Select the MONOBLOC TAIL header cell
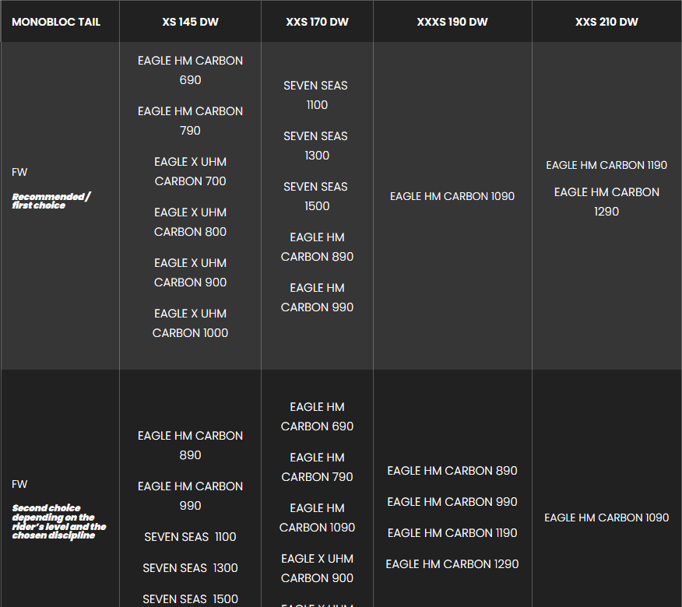Viewport: 682px width, 607px height. tap(56, 22)
